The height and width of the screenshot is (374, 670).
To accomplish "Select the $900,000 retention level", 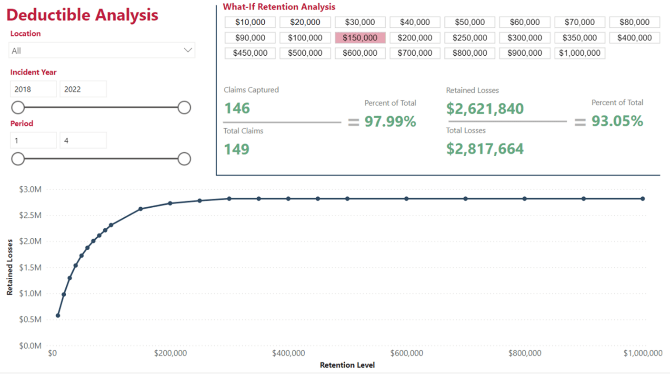I will [x=524, y=53].
